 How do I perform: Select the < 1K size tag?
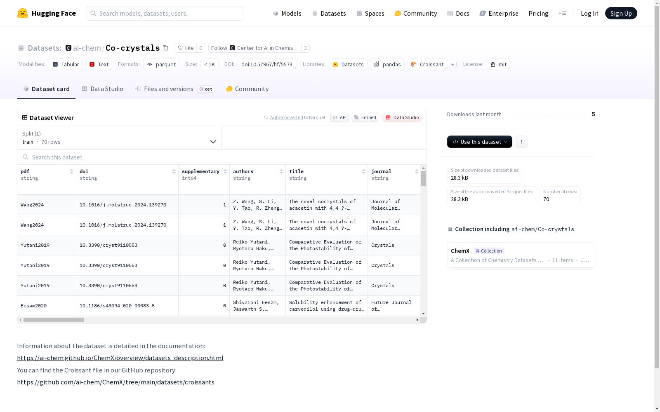[210, 64]
